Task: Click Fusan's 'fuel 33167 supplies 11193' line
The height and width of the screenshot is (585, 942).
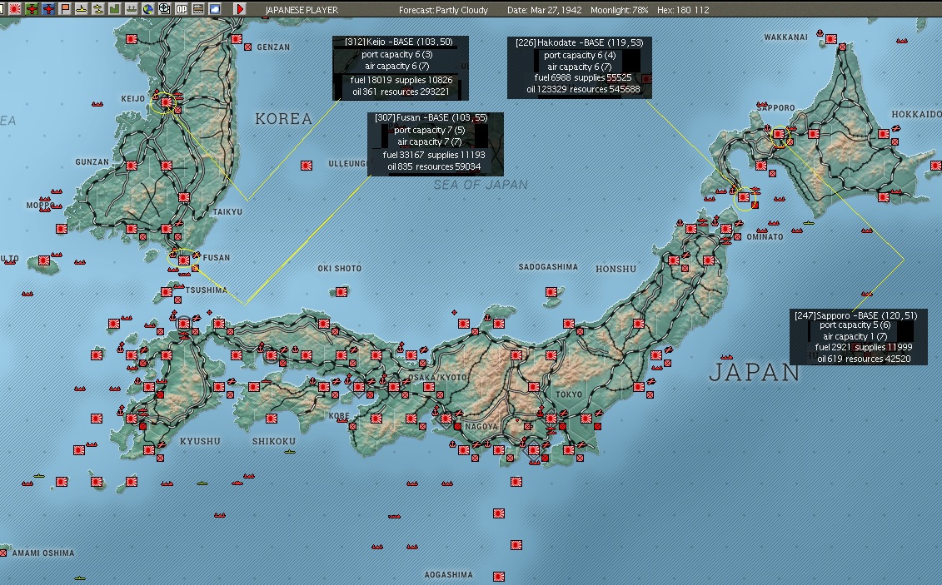Action: (x=434, y=155)
